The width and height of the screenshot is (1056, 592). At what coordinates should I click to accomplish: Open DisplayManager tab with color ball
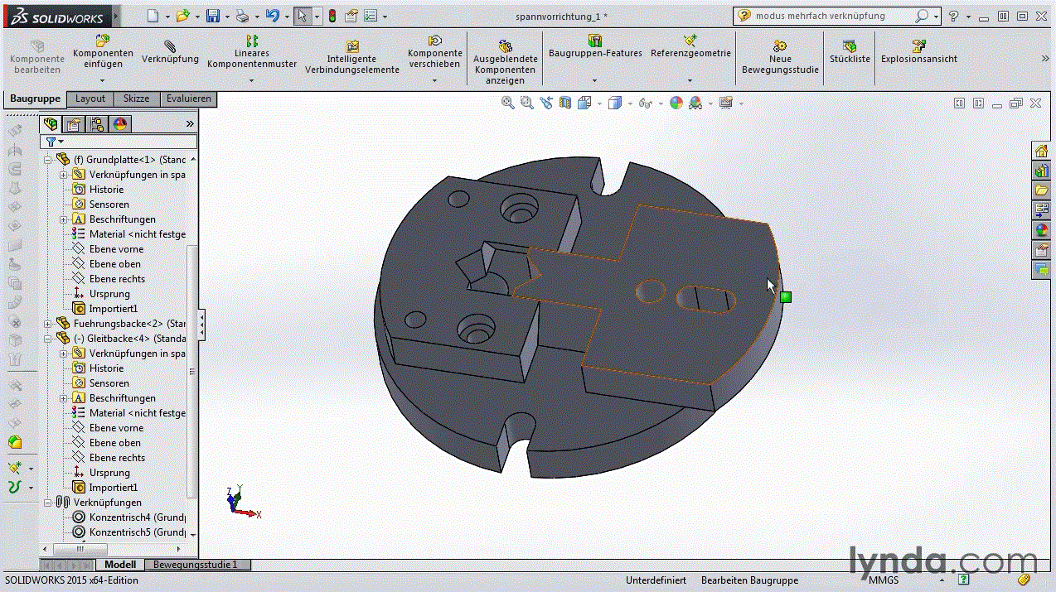(120, 124)
